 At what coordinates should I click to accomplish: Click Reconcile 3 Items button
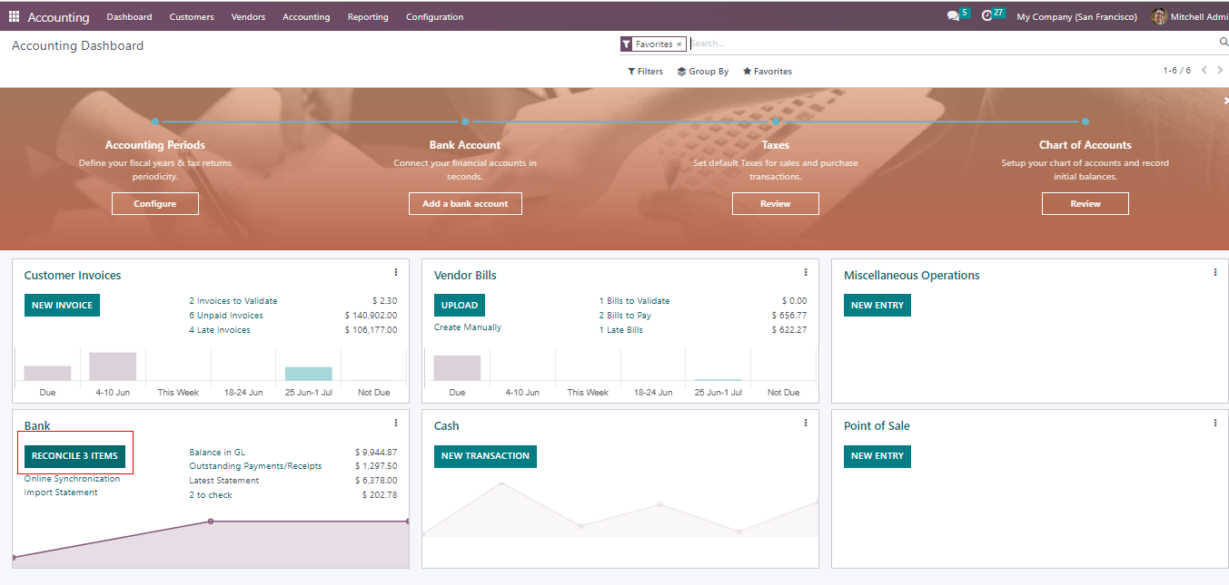point(74,456)
